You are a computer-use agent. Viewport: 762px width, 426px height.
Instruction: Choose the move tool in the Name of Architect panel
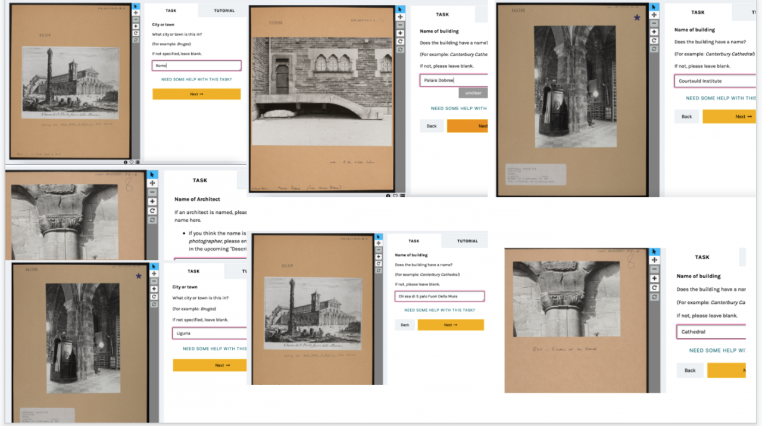coord(152,183)
